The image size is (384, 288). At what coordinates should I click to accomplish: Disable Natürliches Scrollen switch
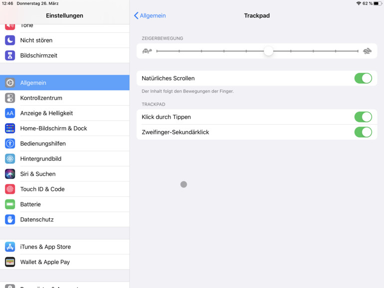click(x=363, y=78)
